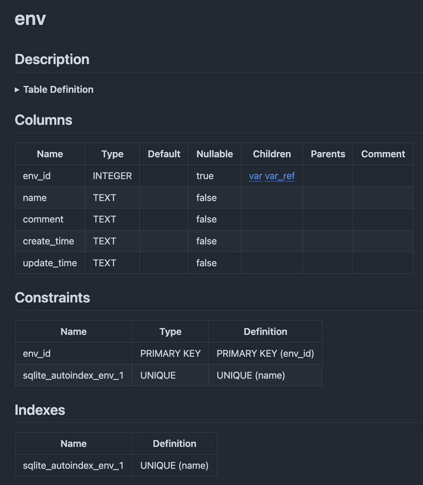Click the Constraints section heading
Viewport: 423px width, 485px height.
tap(52, 298)
